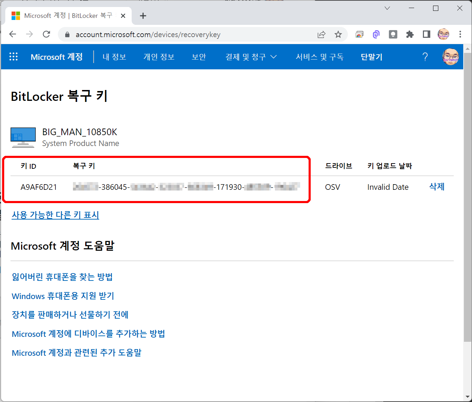The width and height of the screenshot is (472, 402).
Task: Click the vertical scrollbar thumb
Action: coord(467,197)
